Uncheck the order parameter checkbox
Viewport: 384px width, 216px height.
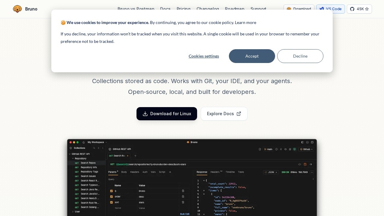point(112,197)
